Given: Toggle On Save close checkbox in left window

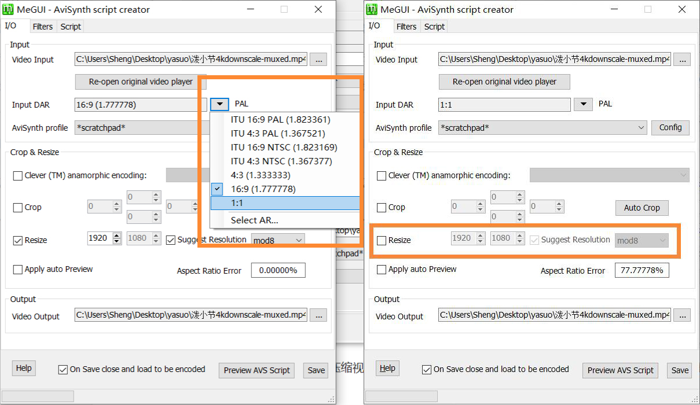Looking at the screenshot, I should [63, 370].
